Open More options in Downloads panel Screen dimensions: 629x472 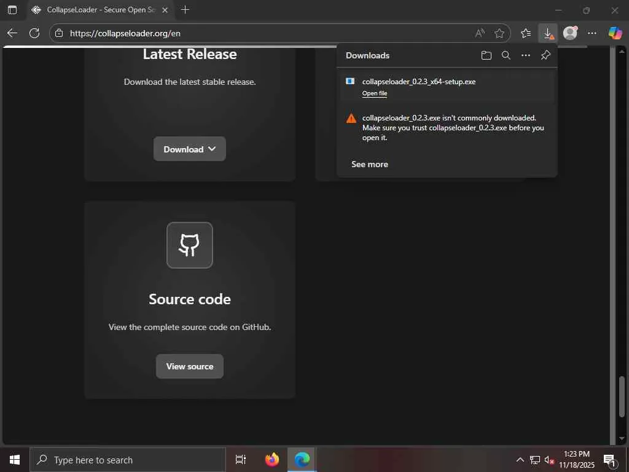click(x=526, y=55)
